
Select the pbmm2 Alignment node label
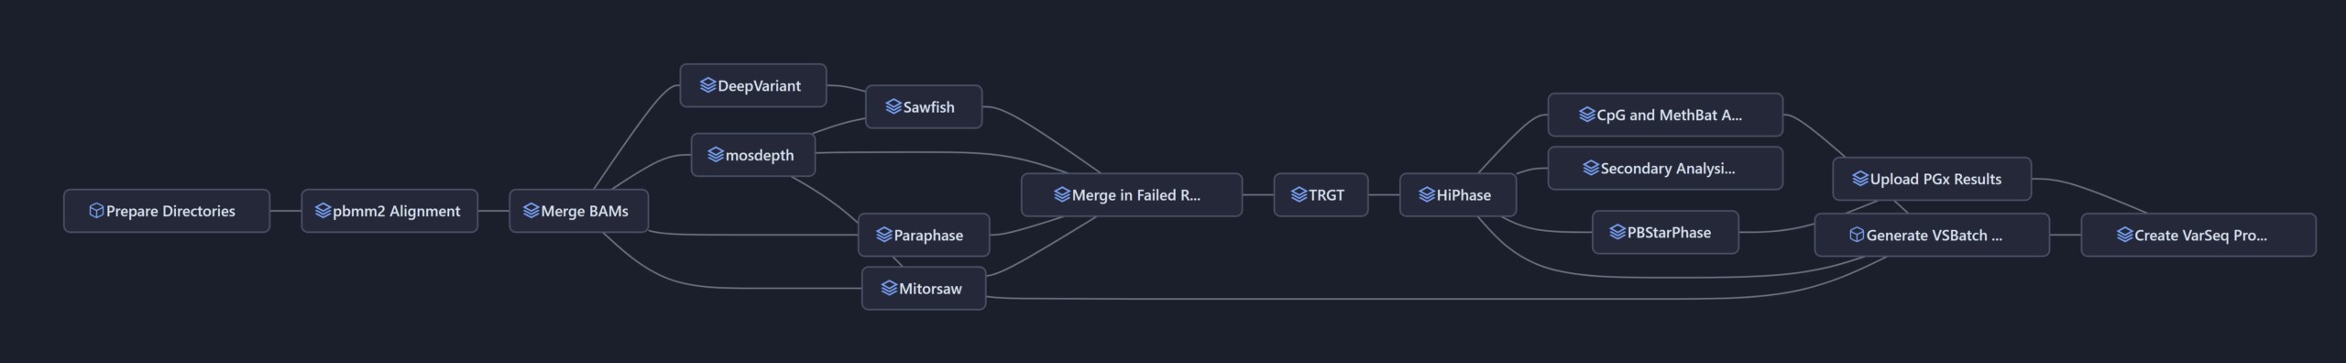[397, 211]
